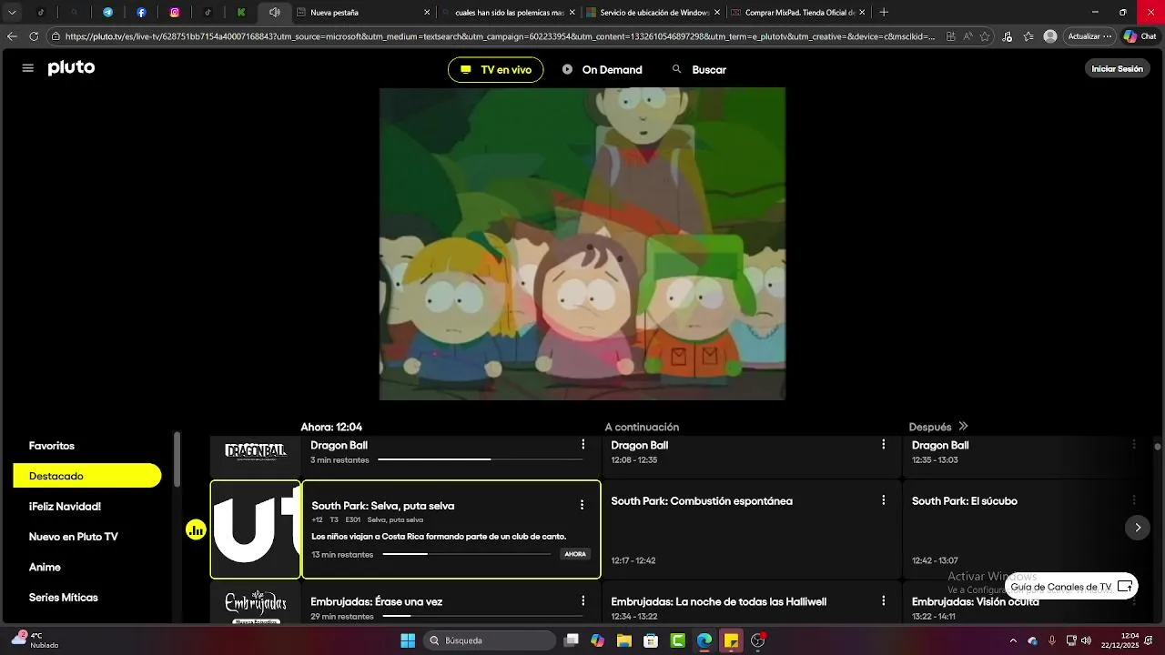The image size is (1165, 655).
Task: Click the category list scrollbar
Action: 177,459
